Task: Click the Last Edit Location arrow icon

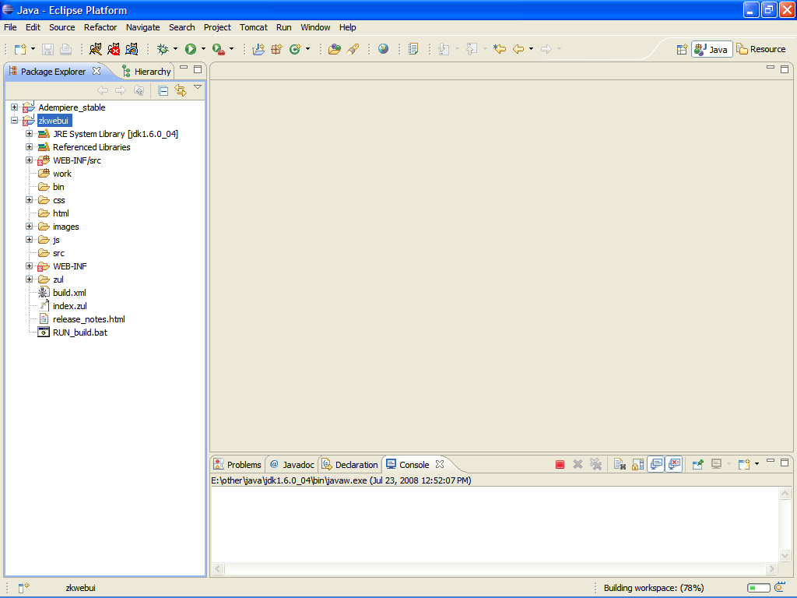Action: (x=500, y=49)
